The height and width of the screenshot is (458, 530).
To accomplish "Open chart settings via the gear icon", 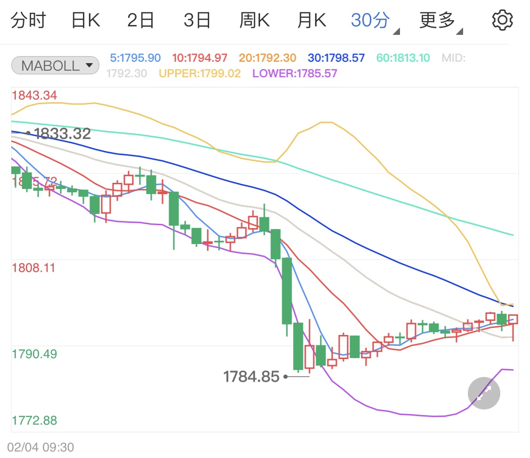I will [502, 19].
